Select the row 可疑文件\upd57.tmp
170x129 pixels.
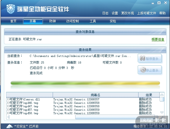pos(83,110)
